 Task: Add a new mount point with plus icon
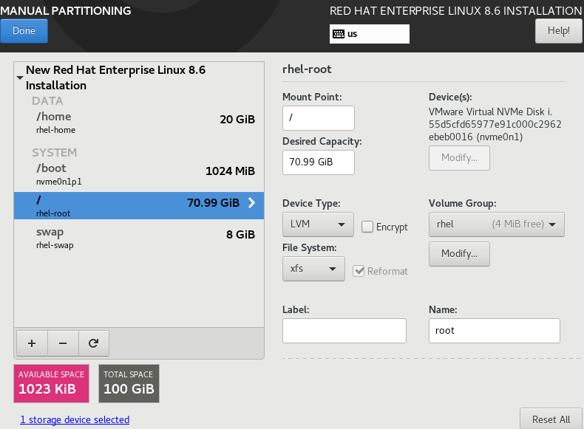[x=32, y=343]
